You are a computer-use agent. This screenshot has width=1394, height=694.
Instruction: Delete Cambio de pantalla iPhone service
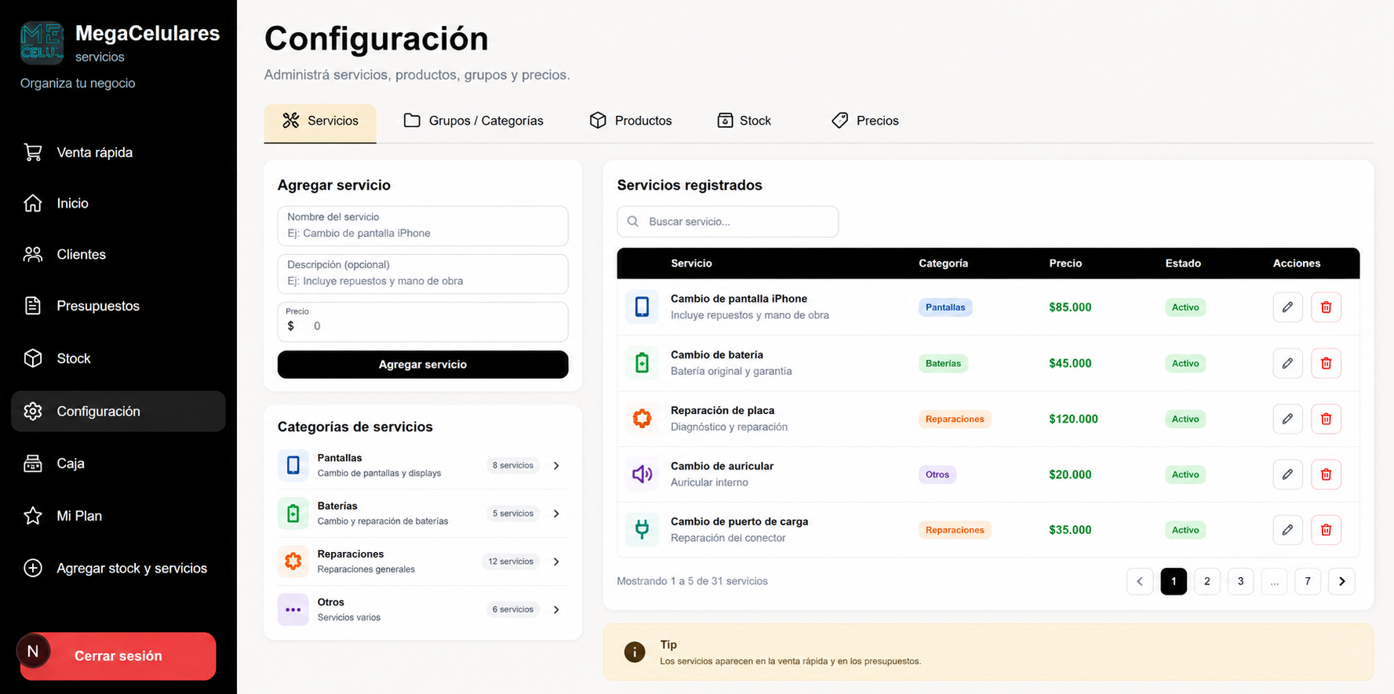1326,307
